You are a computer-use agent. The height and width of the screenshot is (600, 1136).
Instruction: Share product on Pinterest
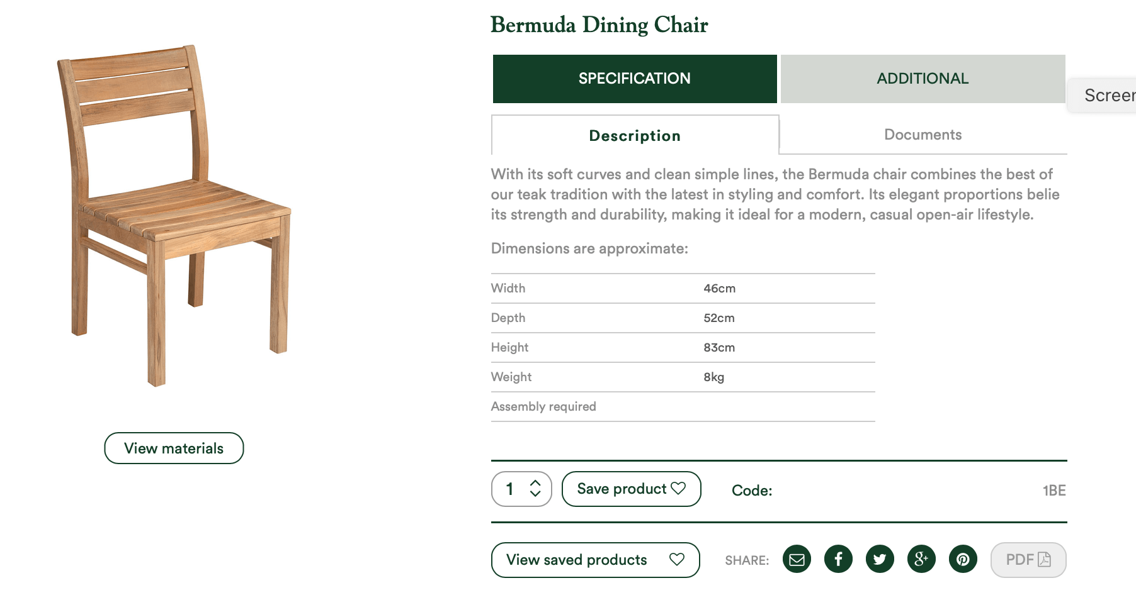point(963,559)
